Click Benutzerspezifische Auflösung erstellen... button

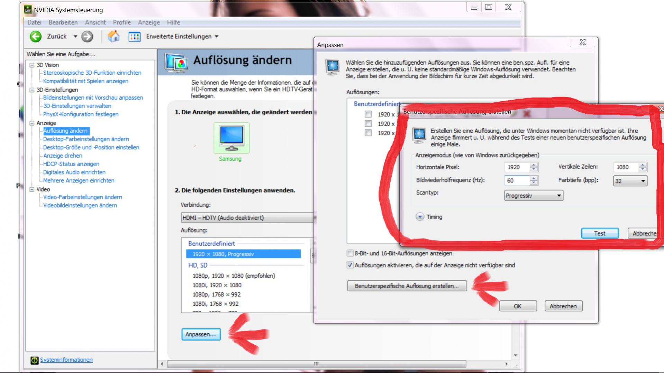pos(407,286)
